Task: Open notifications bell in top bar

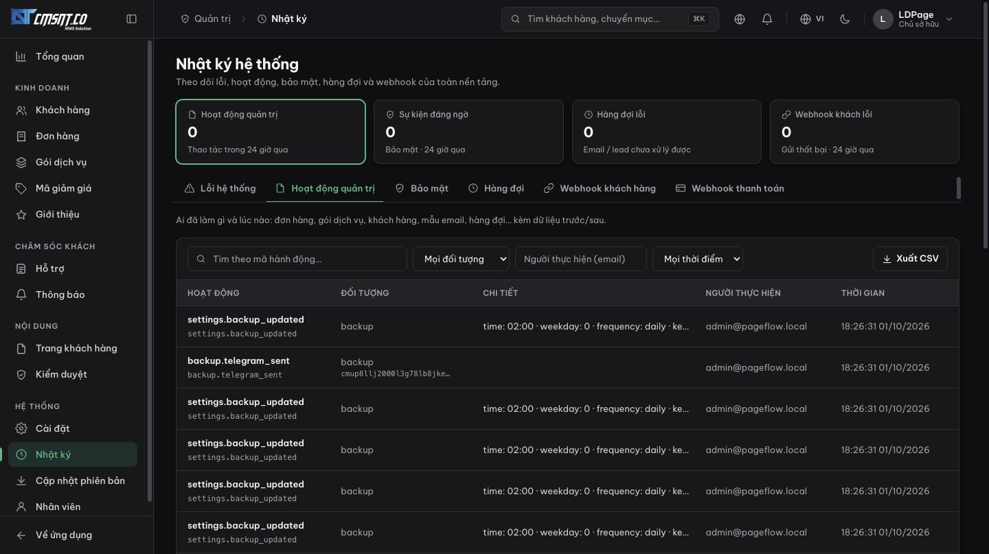Action: coord(767,19)
